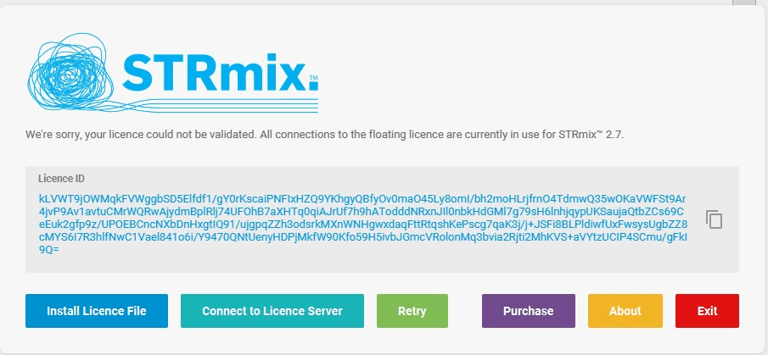Select the Licence ID key text
The width and height of the screenshot is (768, 355).
pyautogui.click(x=363, y=224)
